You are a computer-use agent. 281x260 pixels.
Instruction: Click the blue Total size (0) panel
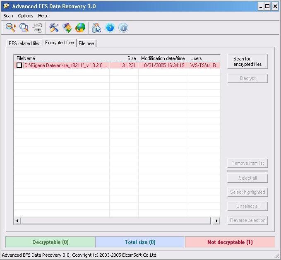pyautogui.click(x=140, y=242)
